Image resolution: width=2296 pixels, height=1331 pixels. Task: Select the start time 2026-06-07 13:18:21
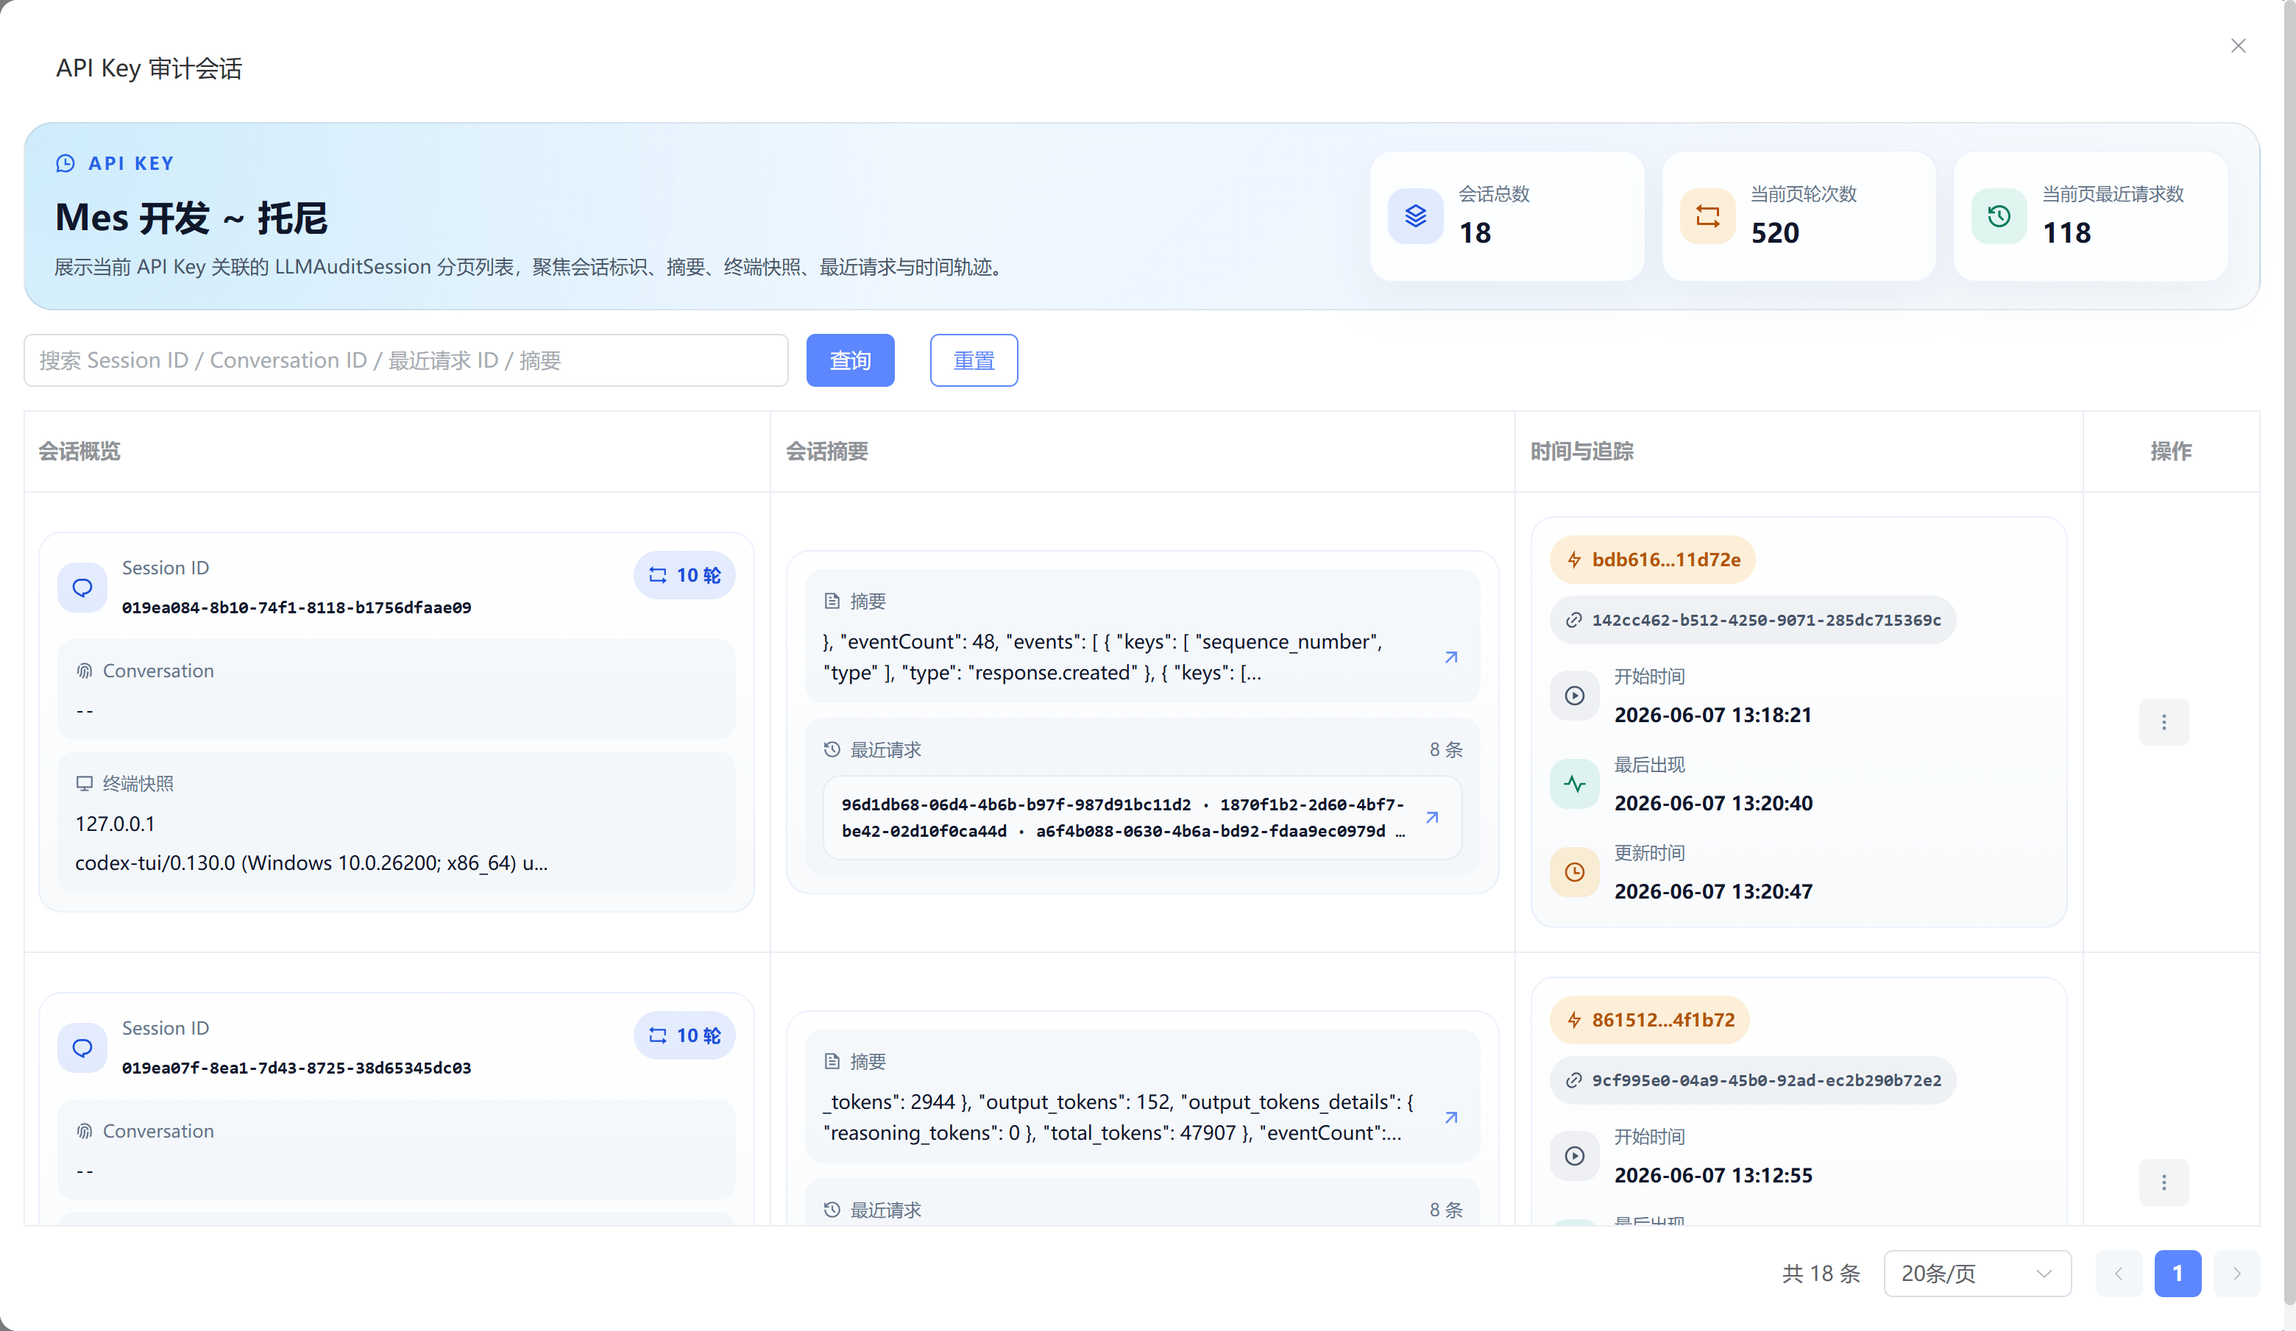tap(1713, 716)
